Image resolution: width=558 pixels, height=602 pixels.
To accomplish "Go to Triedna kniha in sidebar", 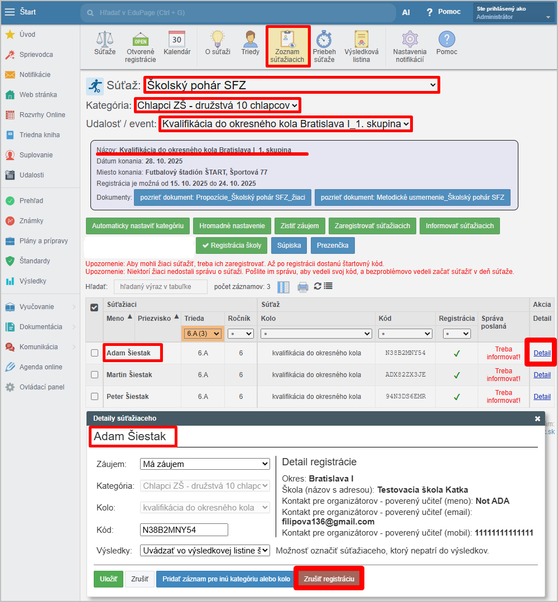I will 39,135.
